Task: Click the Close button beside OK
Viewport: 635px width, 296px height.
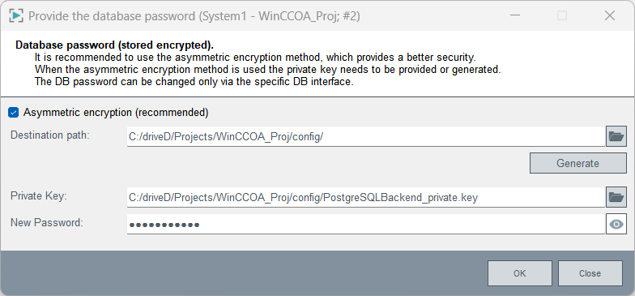Action: [590, 273]
